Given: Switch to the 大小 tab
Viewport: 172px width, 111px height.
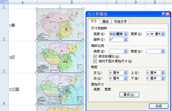Looking at the screenshot, I should click(94, 21).
